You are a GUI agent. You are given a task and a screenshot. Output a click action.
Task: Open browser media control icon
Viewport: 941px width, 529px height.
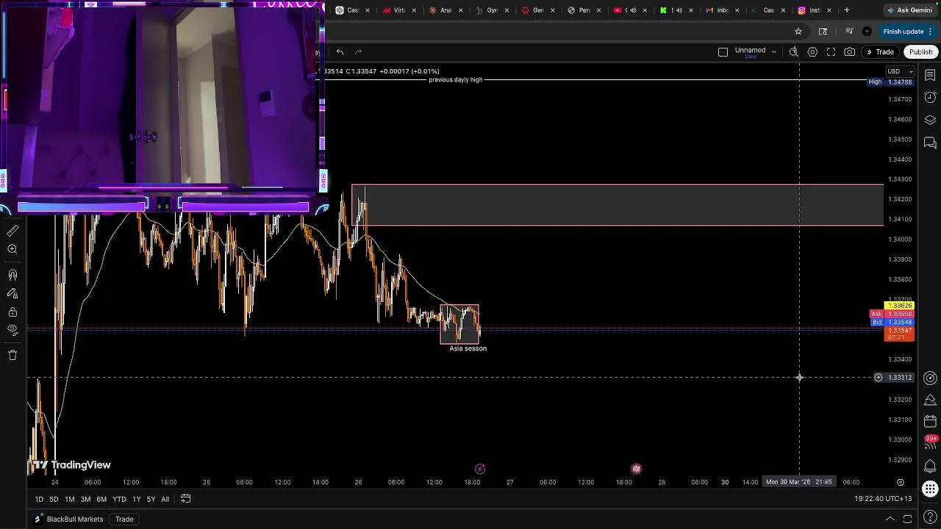tap(849, 32)
